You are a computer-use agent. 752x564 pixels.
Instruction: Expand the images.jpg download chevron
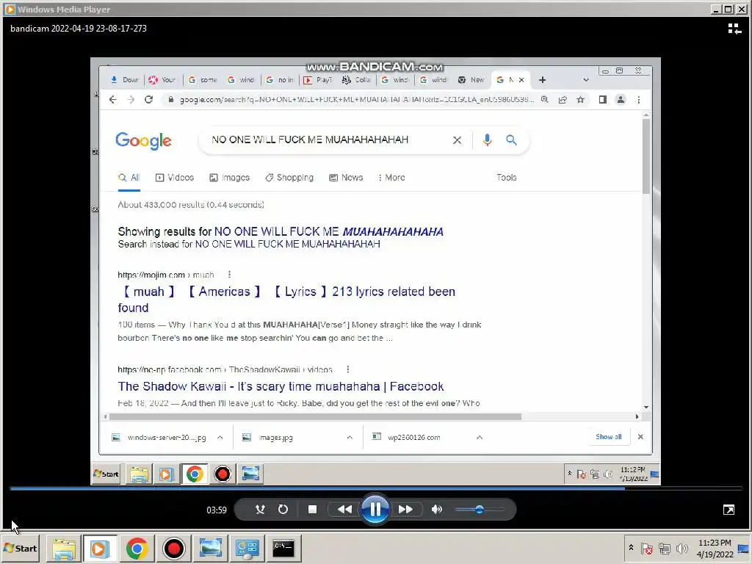tap(350, 438)
